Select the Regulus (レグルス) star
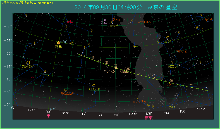Viewport: 220px width, 129px height. pos(45,72)
